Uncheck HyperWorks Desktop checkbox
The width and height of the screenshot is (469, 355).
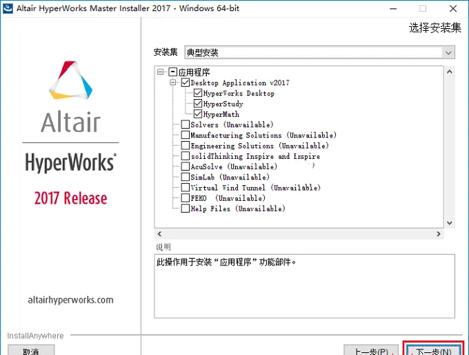click(x=198, y=93)
